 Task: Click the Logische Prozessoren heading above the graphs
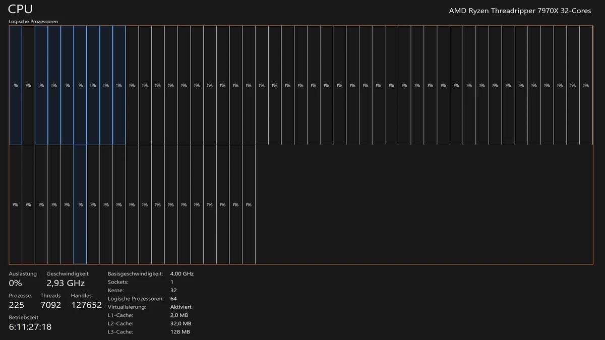point(33,22)
